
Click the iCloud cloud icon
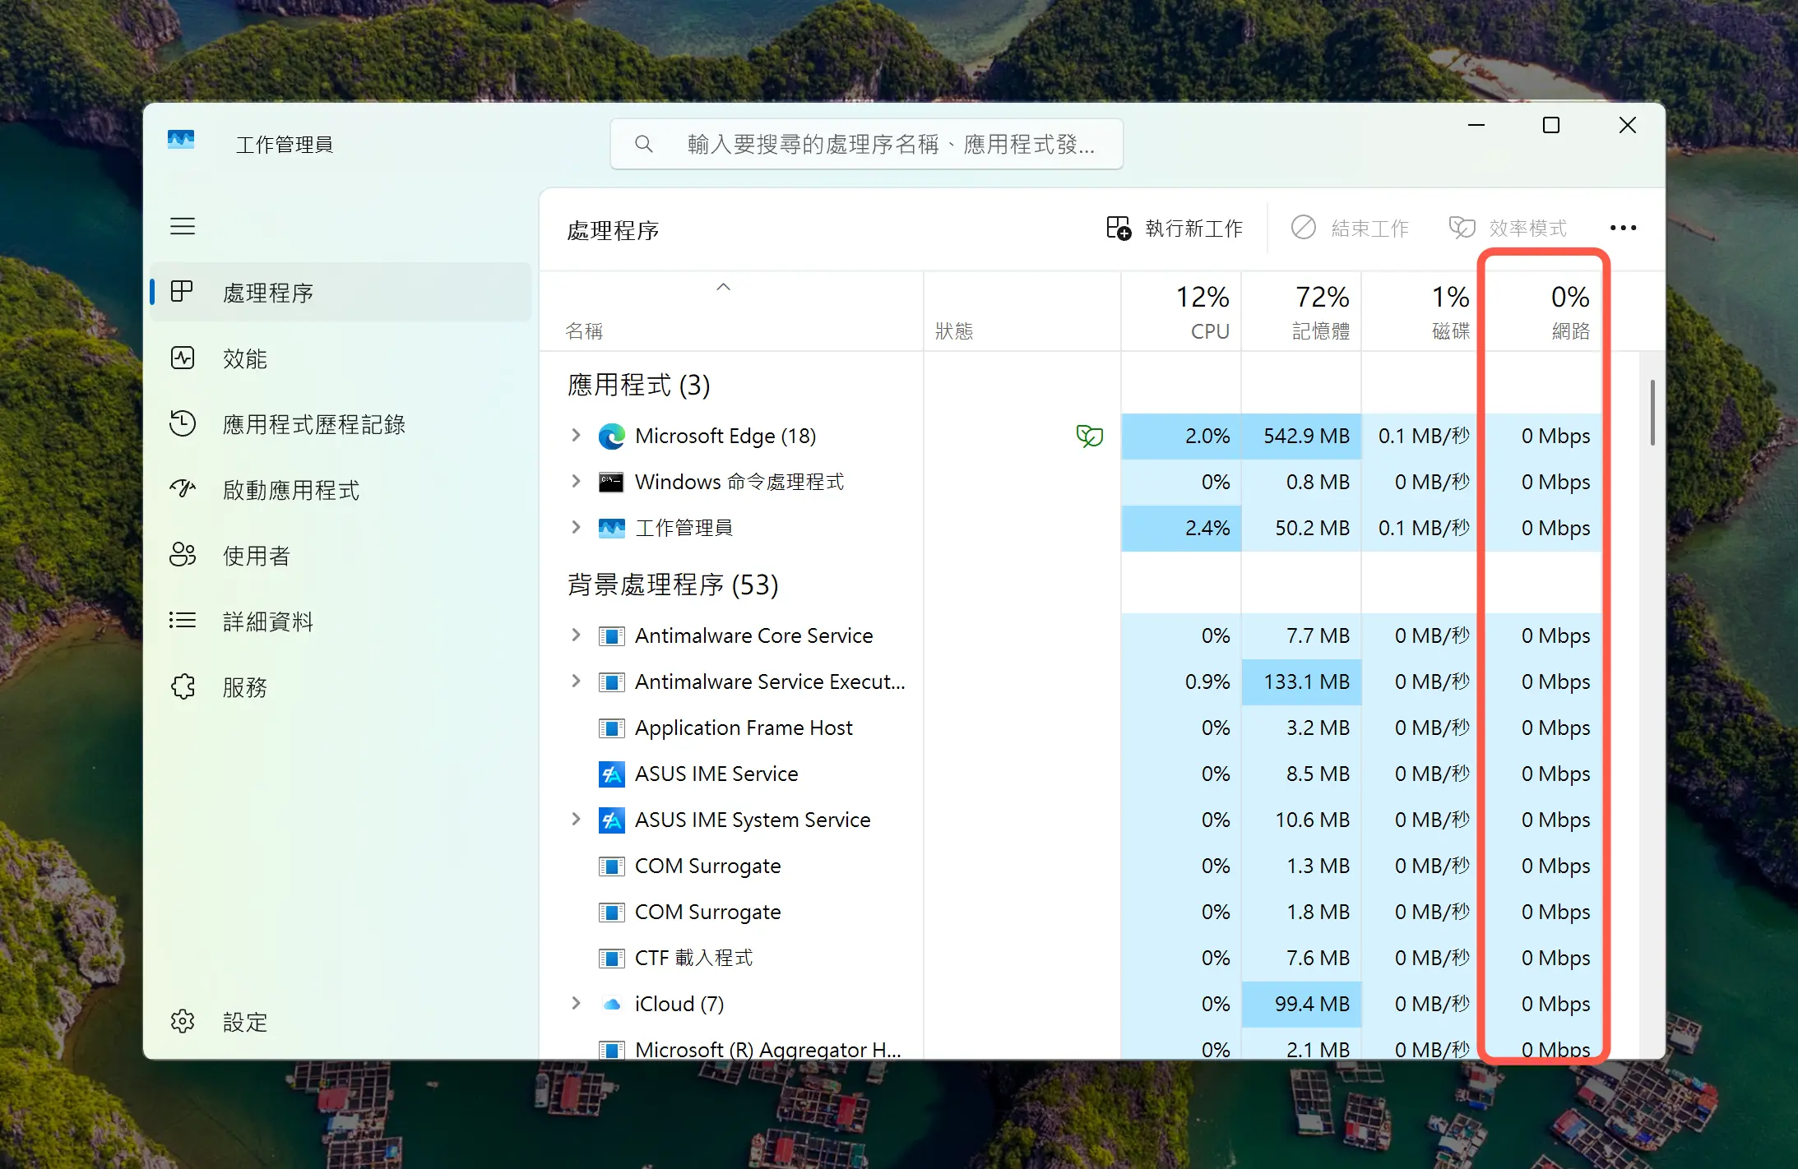tap(611, 1004)
